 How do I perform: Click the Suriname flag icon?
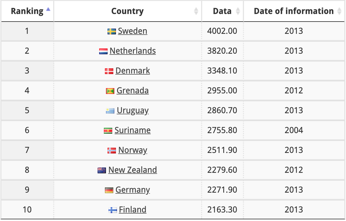tap(108, 131)
